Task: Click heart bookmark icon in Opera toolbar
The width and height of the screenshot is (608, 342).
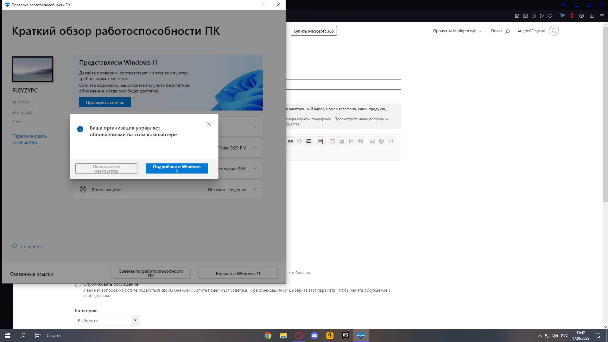Action: pyautogui.click(x=550, y=16)
